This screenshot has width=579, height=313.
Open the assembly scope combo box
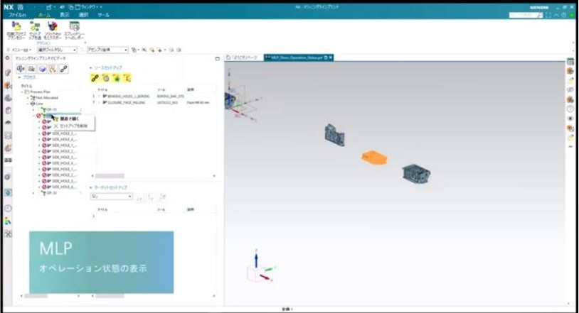[x=107, y=50]
